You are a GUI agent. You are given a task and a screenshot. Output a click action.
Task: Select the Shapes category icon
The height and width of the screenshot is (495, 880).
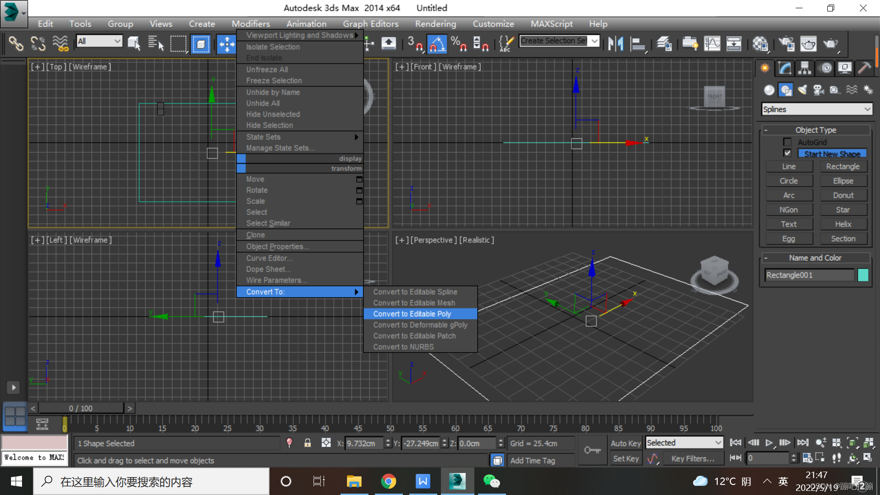click(786, 90)
